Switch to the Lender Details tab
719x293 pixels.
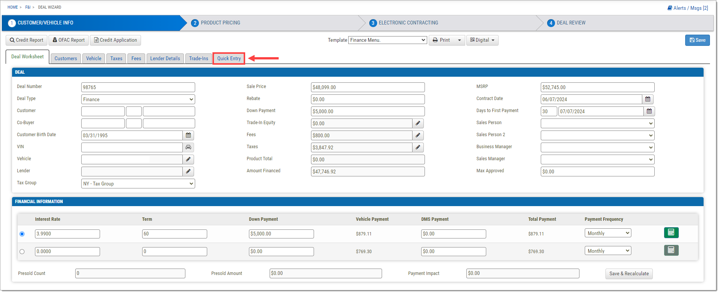(165, 59)
